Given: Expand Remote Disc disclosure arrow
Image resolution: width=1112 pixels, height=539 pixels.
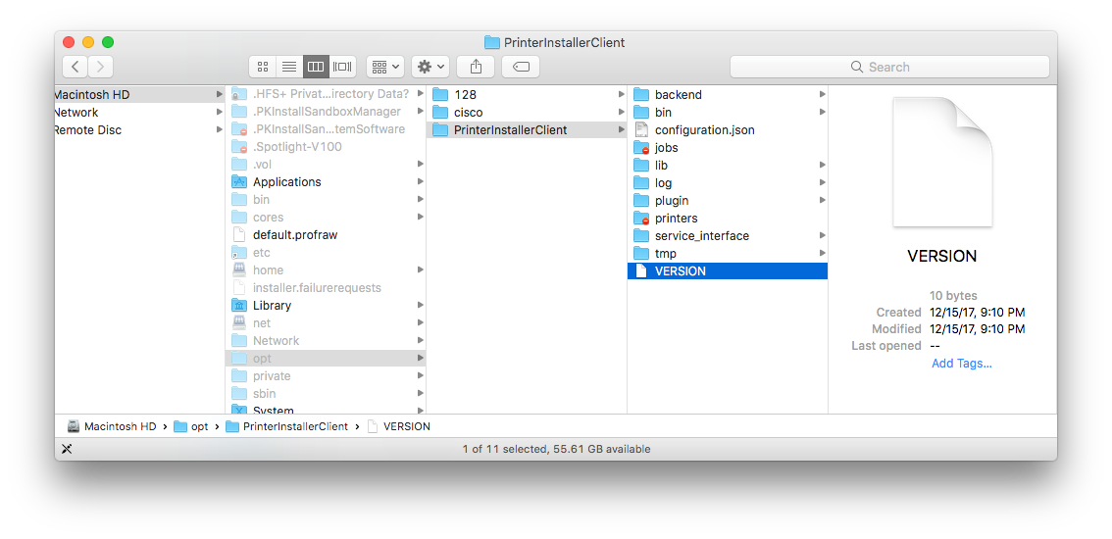Looking at the screenshot, I should tap(219, 129).
